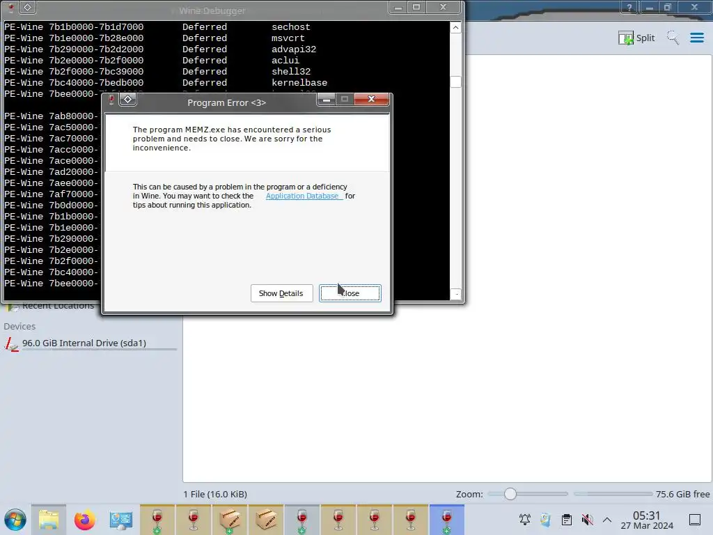713x535 pixels.
Task: Click red X on Program Error title bar
Action: 372,99
